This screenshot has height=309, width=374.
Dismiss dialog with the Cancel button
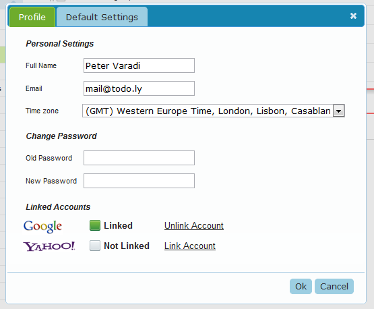pos(334,286)
